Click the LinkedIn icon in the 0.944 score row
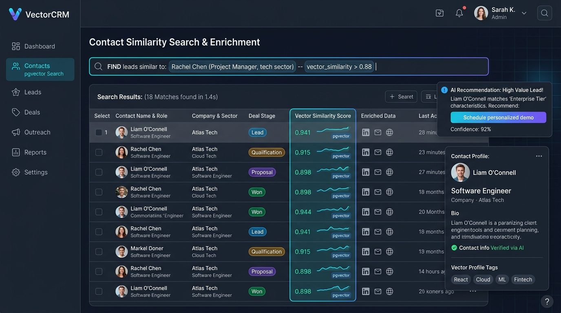 (366, 212)
